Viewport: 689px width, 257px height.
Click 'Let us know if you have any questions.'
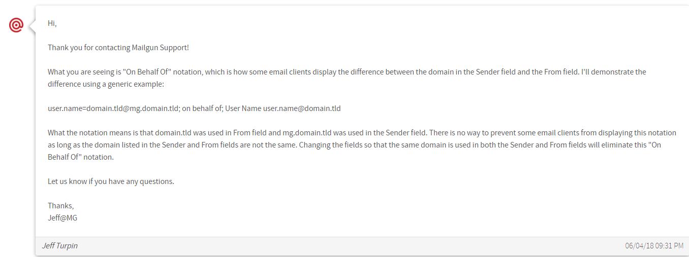111,181
